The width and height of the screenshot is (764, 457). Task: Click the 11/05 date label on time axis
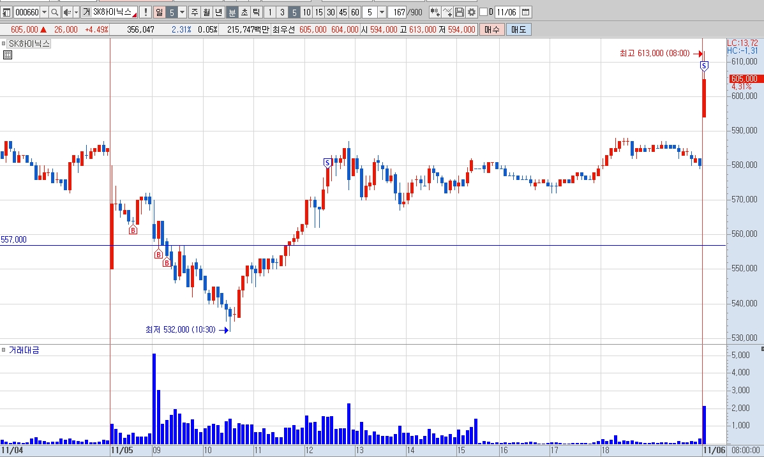click(122, 450)
